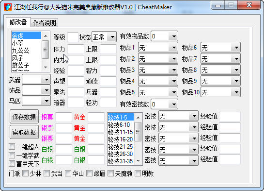Click the first 黄金 input field
Screen dimensions: 264x191
(x=96, y=117)
